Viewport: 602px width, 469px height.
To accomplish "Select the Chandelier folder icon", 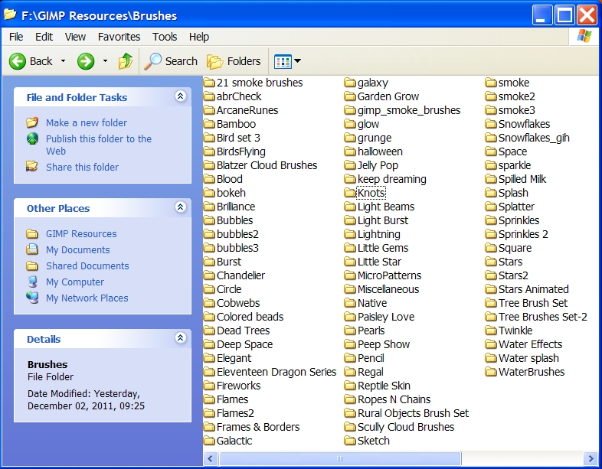I will [x=209, y=275].
